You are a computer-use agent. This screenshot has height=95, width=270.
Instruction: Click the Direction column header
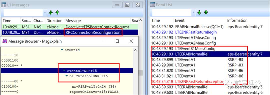coord(54,21)
